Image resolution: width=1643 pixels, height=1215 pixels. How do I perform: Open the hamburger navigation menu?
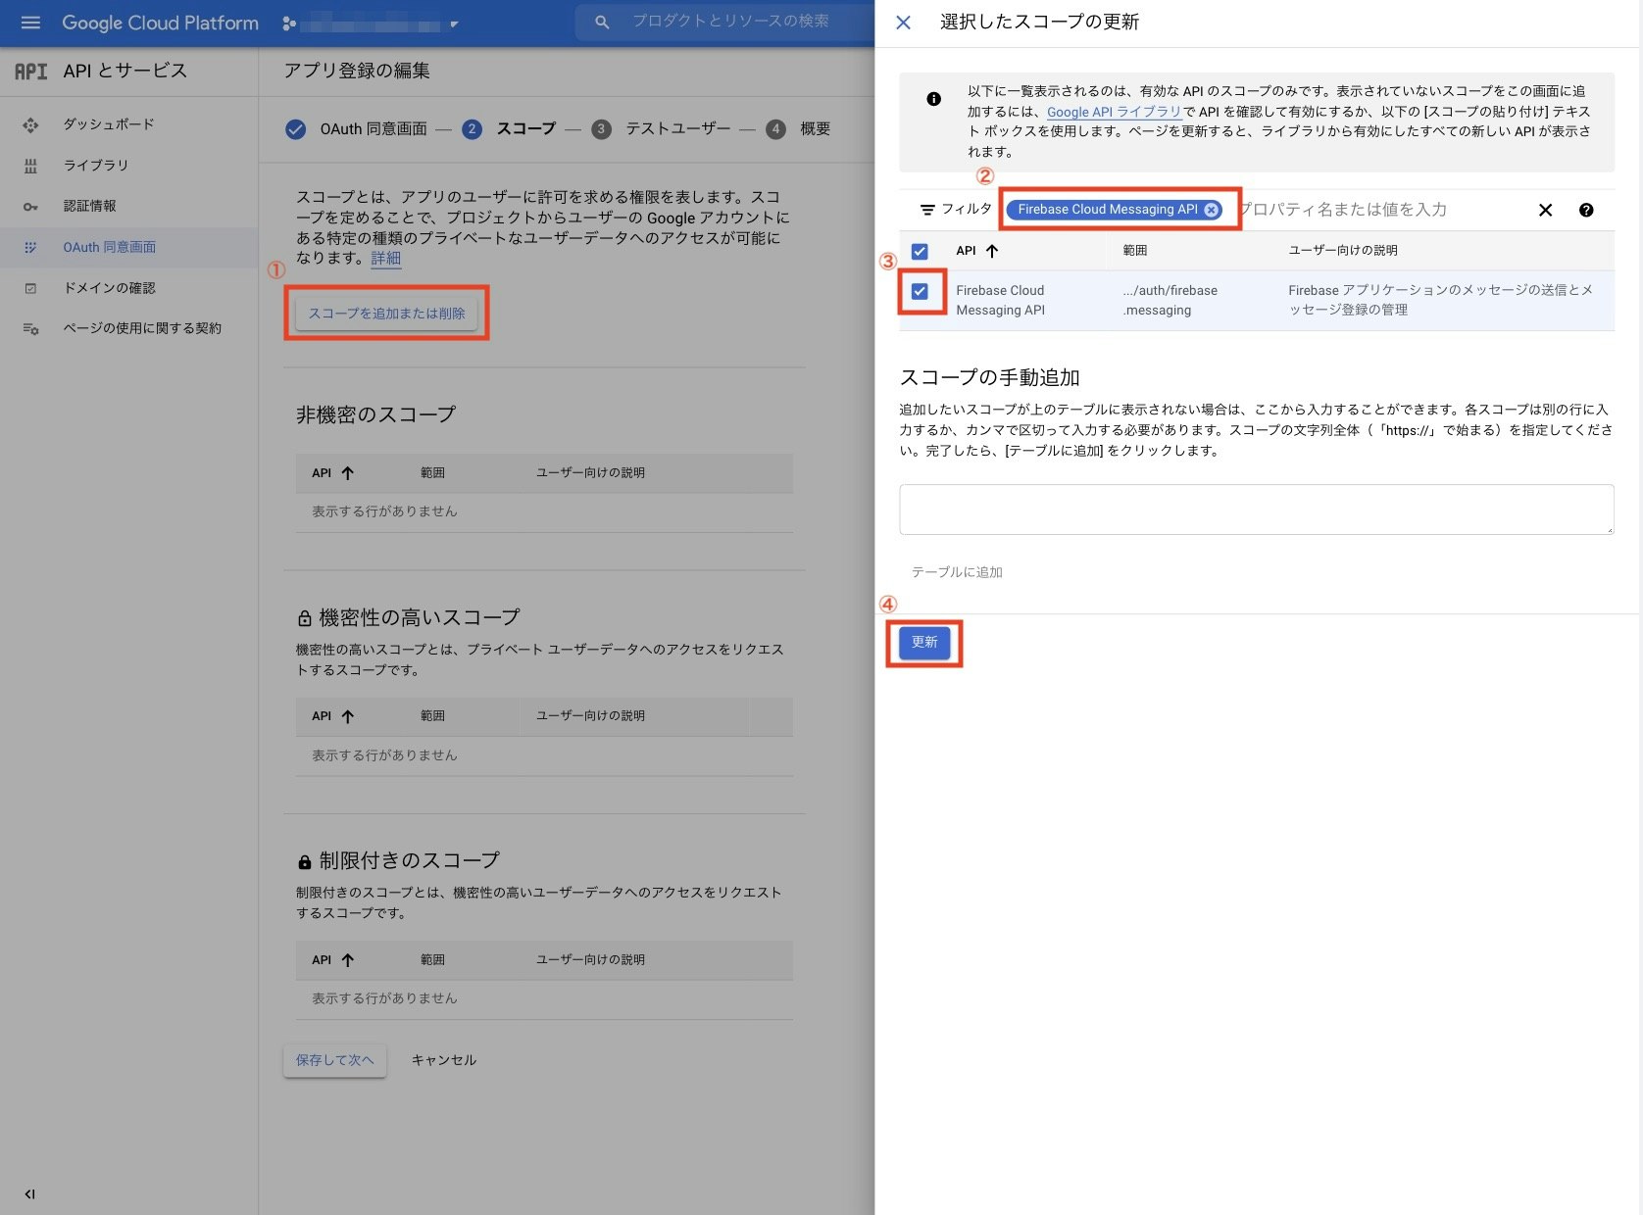click(30, 23)
